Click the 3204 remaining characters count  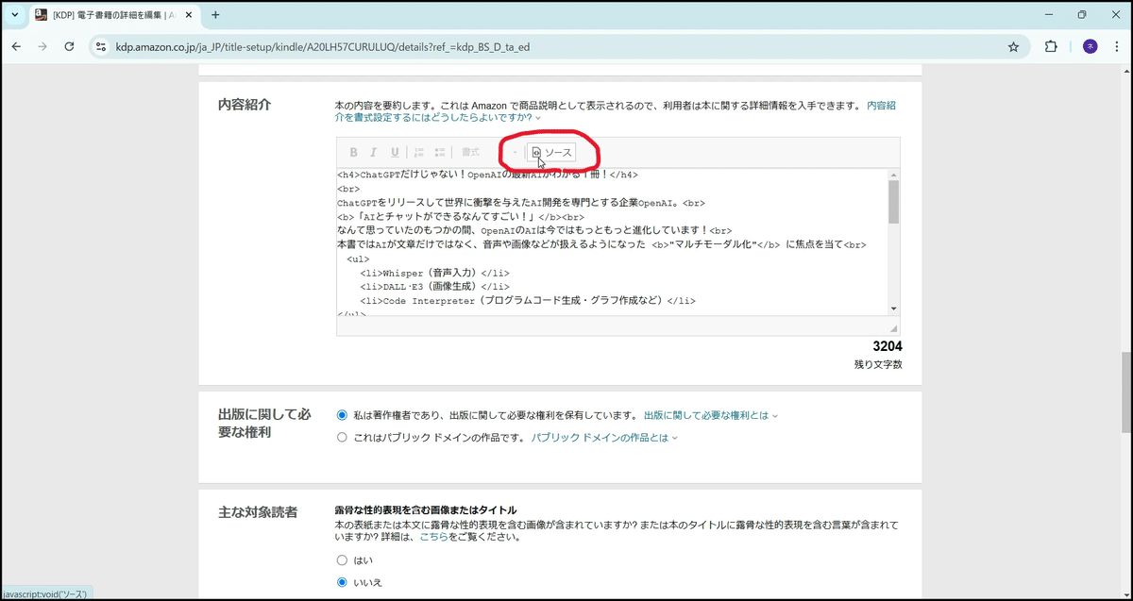888,346
